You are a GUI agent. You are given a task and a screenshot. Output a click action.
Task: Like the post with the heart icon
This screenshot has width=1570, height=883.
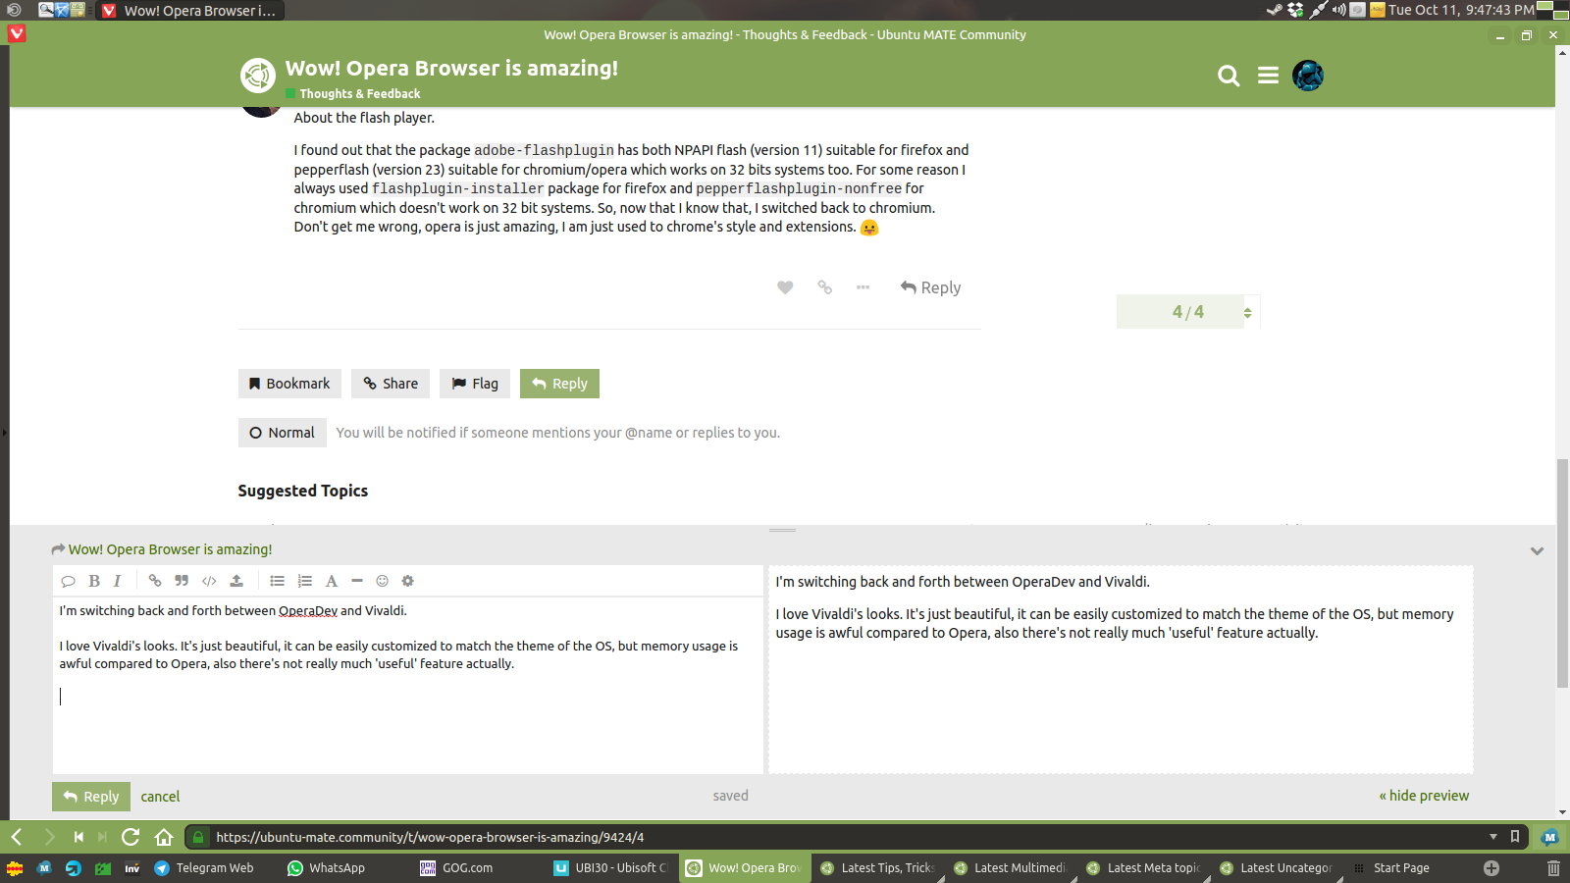click(785, 287)
